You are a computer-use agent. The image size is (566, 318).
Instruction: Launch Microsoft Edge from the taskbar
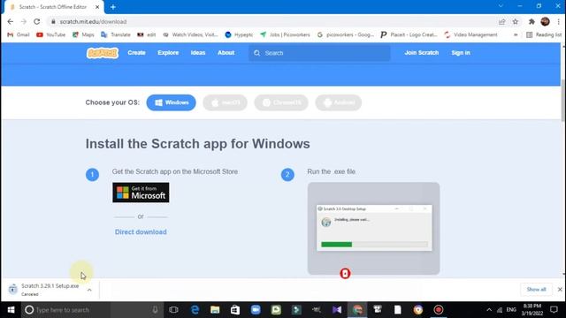[195, 310]
